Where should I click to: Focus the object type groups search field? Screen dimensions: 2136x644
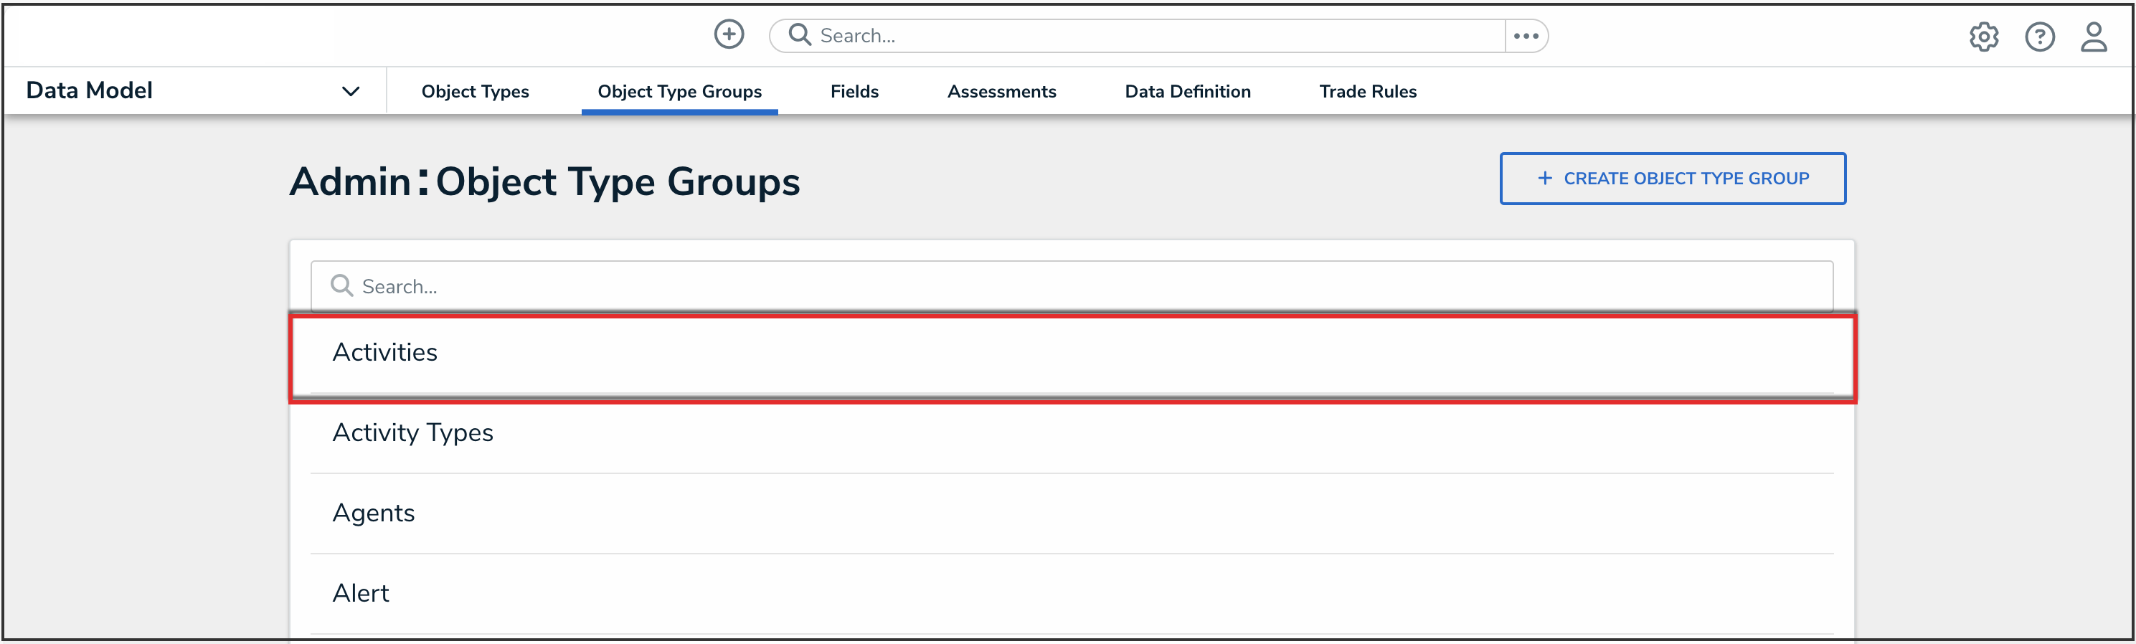(1078, 286)
